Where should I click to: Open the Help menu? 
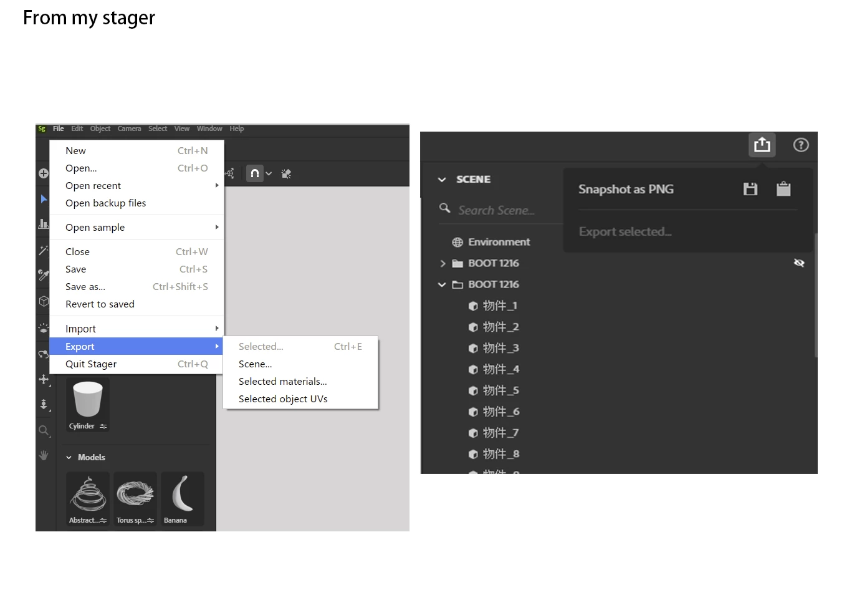pos(237,129)
